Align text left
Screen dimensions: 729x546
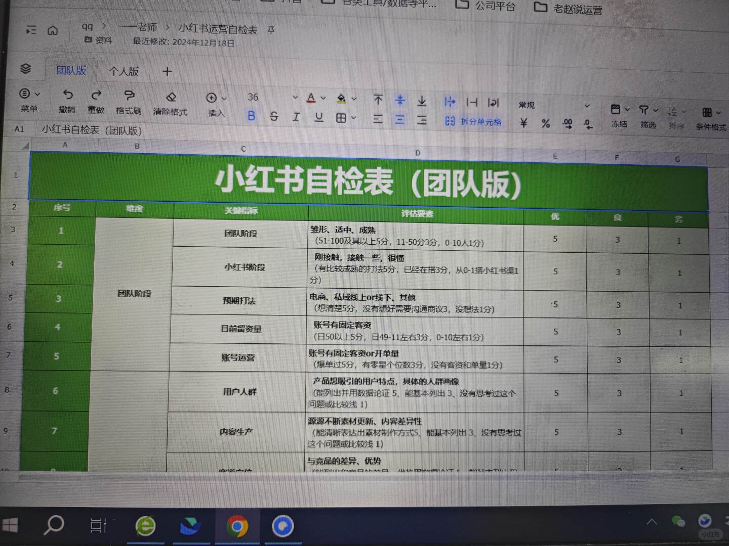[x=378, y=119]
